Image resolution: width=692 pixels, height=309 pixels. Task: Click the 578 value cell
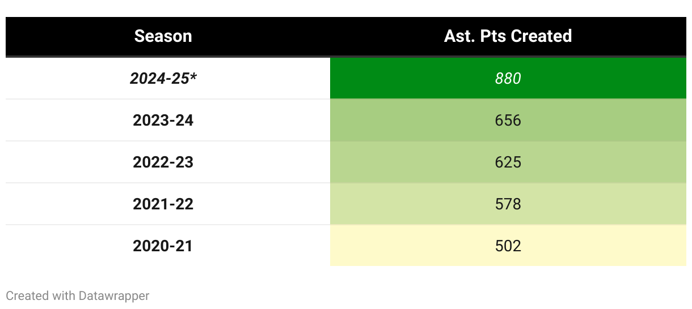(508, 204)
